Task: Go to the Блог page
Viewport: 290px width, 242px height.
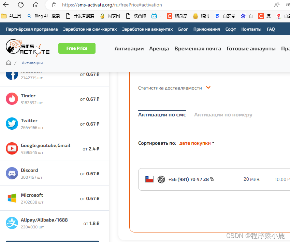Action: (183, 29)
